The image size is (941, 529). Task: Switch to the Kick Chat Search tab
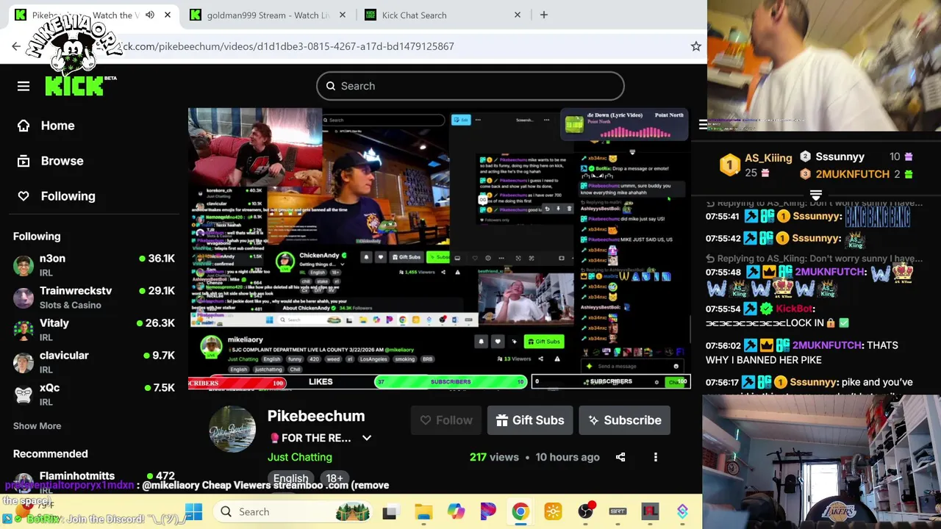point(443,15)
